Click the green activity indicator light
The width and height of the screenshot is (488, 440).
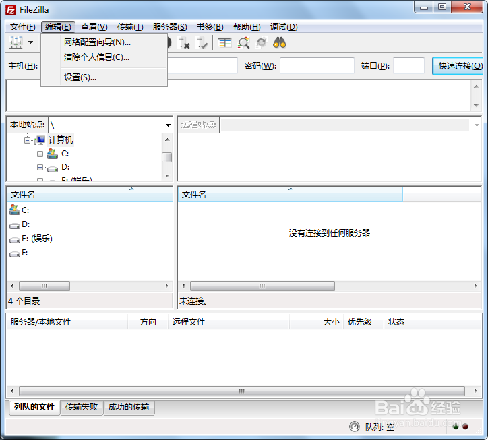point(456,427)
